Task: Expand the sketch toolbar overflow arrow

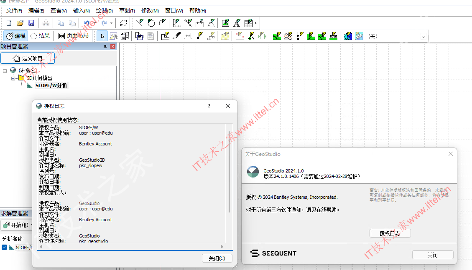Action: pos(256,23)
